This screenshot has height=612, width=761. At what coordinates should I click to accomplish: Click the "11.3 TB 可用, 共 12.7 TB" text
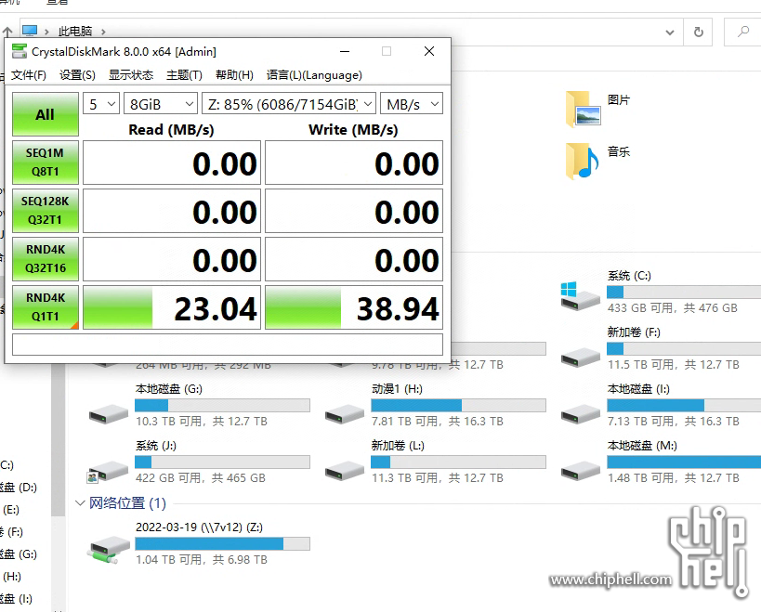tap(438, 478)
